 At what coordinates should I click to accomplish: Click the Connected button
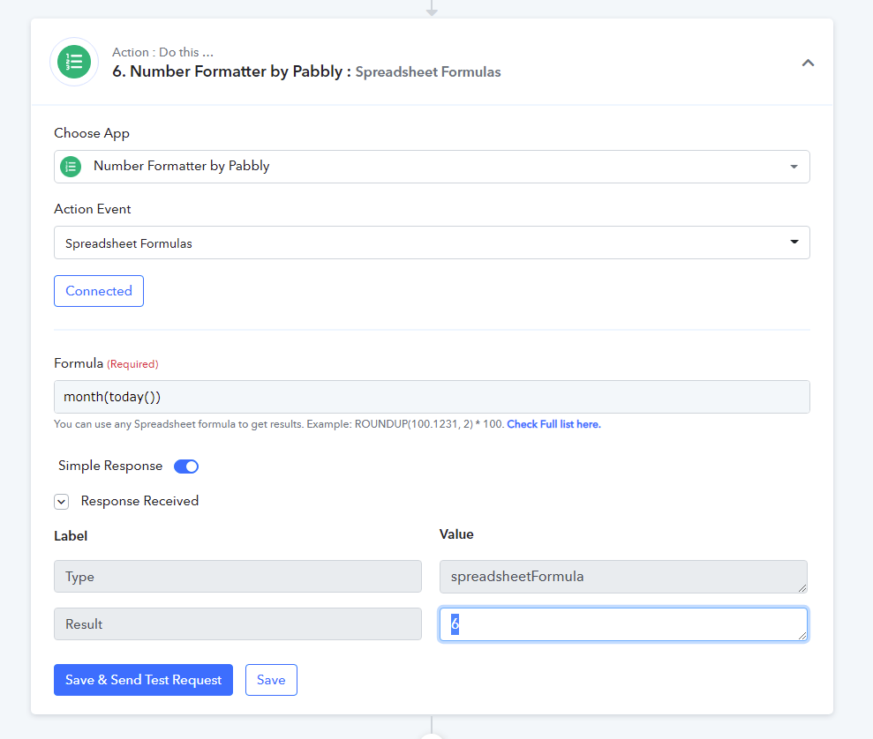click(99, 291)
